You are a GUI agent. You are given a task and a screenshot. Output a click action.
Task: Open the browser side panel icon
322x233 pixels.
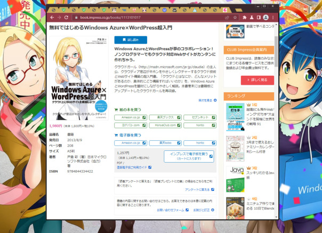[259, 18]
